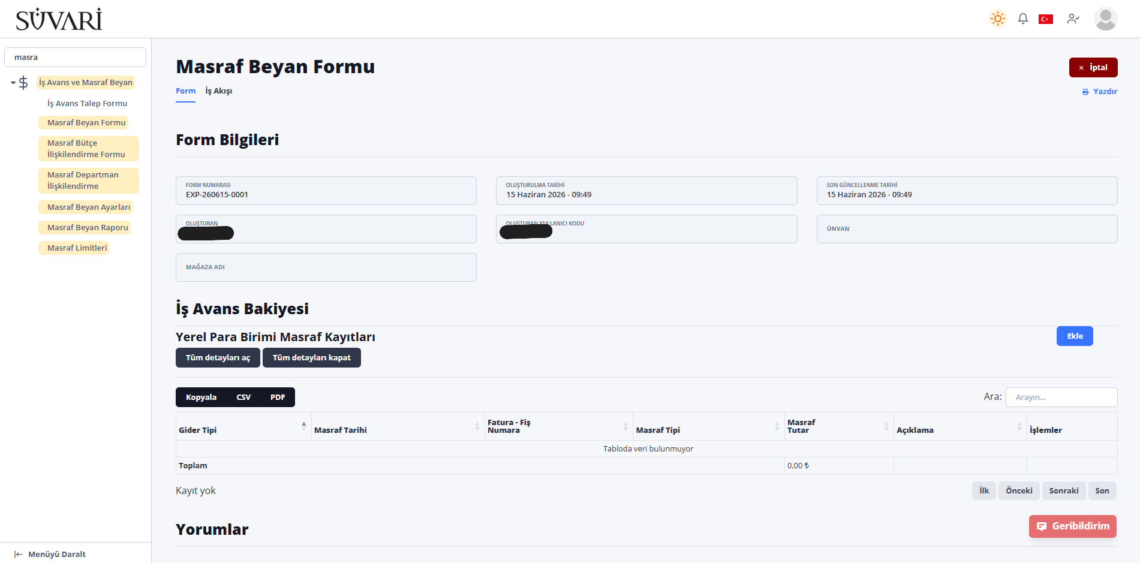Click the Ünvan field
1140x563 pixels.
[x=967, y=229]
